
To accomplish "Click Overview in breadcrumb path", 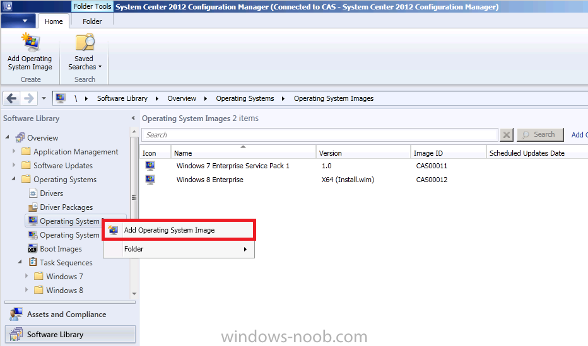I will (x=182, y=98).
